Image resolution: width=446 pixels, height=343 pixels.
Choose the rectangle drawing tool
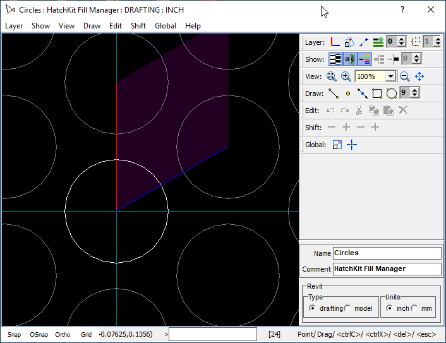(x=377, y=93)
